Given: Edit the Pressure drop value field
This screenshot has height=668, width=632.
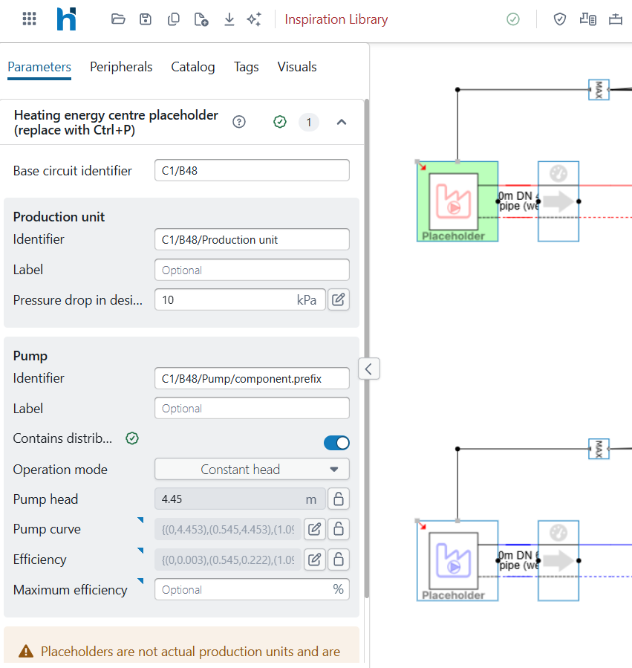Looking at the screenshot, I should (x=240, y=300).
